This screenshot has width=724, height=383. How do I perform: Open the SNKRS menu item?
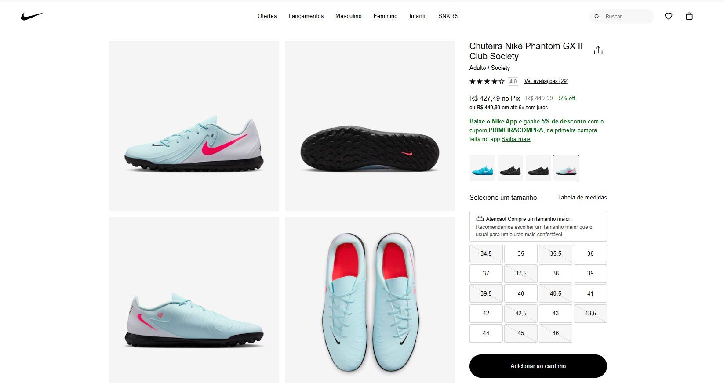(448, 16)
